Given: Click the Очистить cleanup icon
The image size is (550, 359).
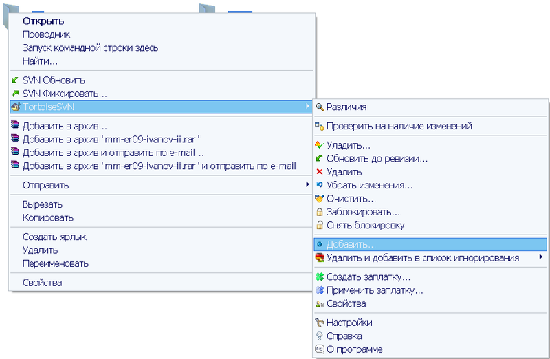Looking at the screenshot, I should pos(319,199).
